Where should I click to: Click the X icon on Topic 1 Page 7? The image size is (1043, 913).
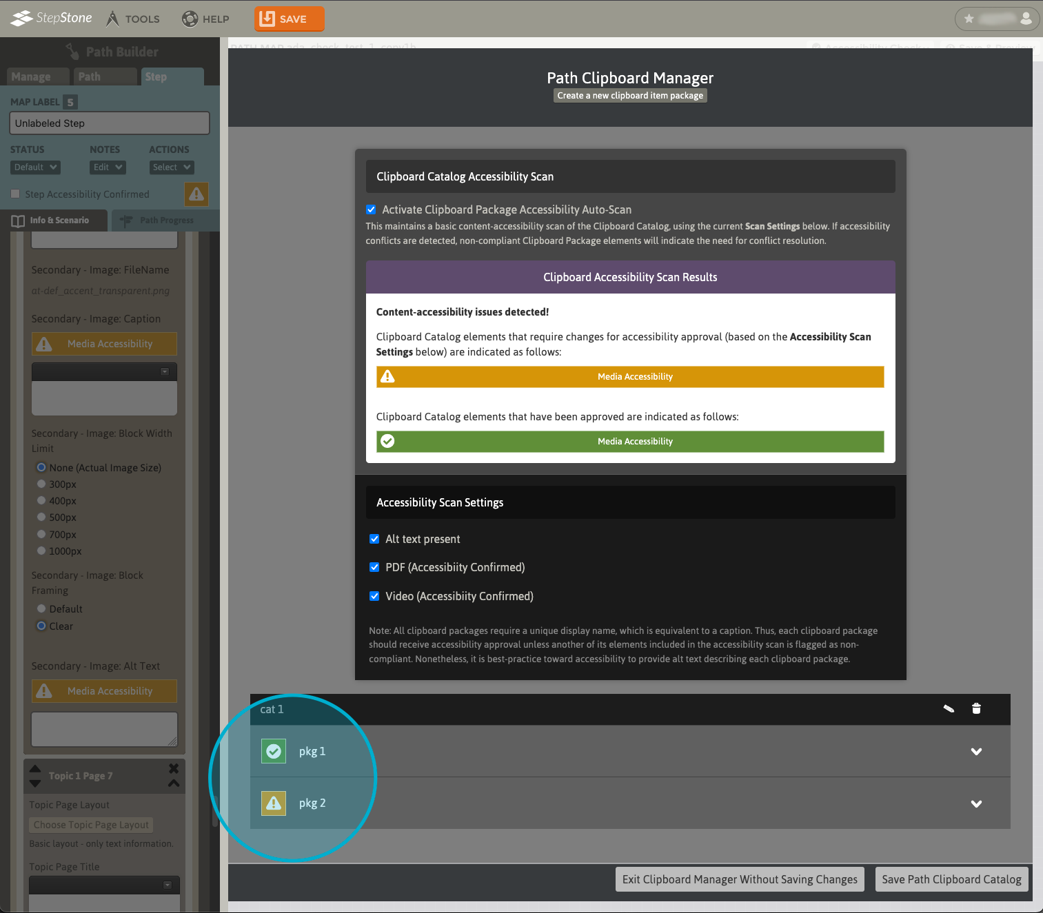[174, 768]
